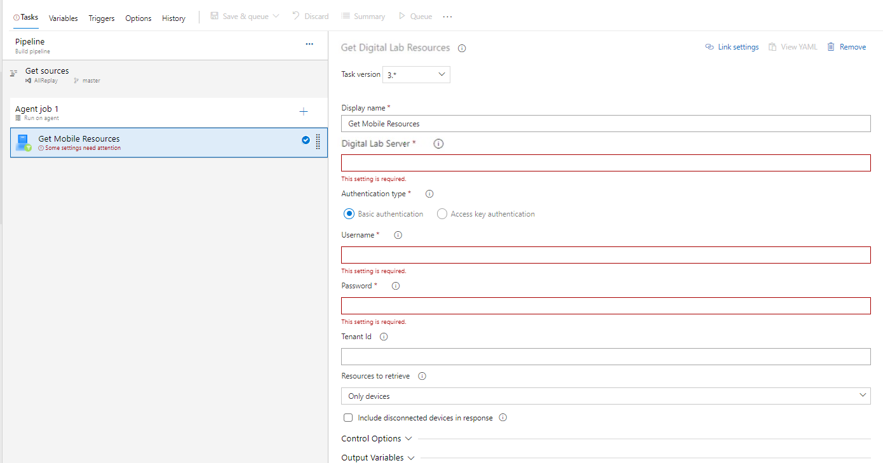Open the Pipeline ellipsis menu

(x=309, y=44)
